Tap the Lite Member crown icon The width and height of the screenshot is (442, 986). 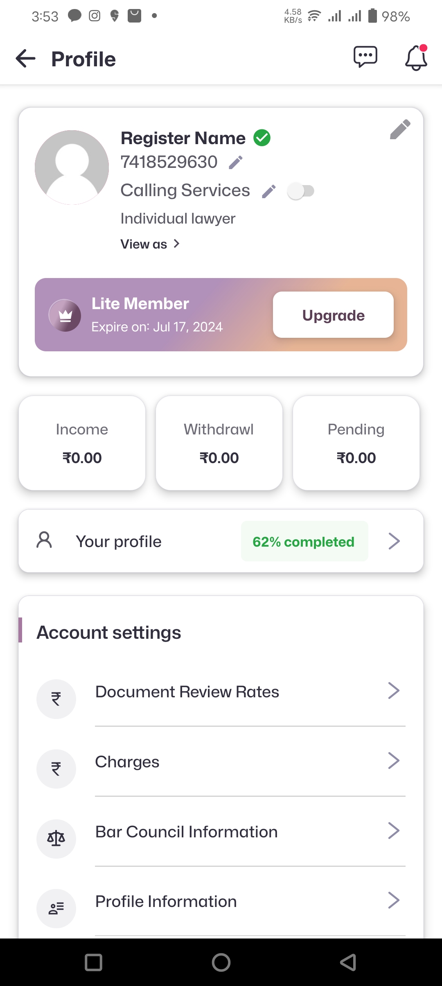[x=65, y=315]
